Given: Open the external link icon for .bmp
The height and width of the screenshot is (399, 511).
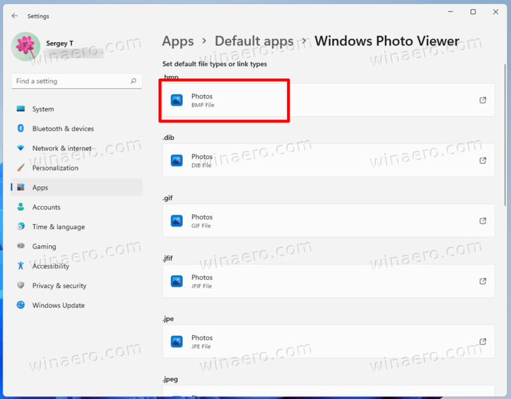Looking at the screenshot, I should (482, 100).
